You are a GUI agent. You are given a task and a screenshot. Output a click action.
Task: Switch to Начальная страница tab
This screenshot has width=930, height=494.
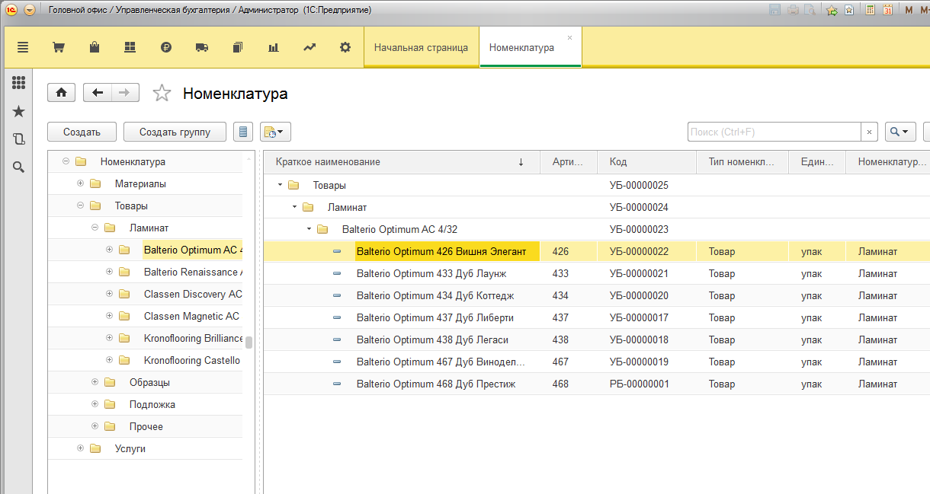[421, 47]
